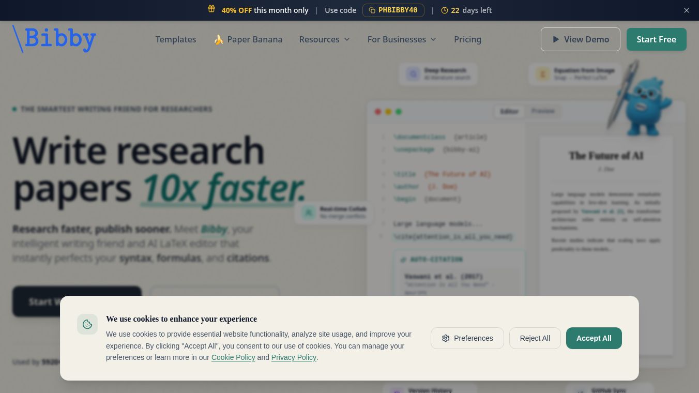
Task: Click the View Demo button
Action: [581, 39]
